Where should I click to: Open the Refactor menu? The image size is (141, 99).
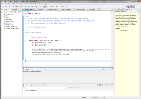pos(15,4)
